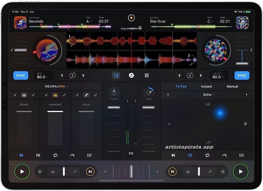Click the left FILTER knob

click(114, 93)
